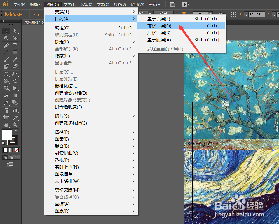Click the 链接的文件 link
Screen dimensions: 279x224
tap(13, 14)
